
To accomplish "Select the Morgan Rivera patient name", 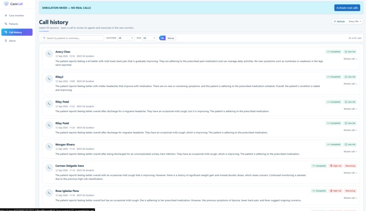I will (x=65, y=145).
